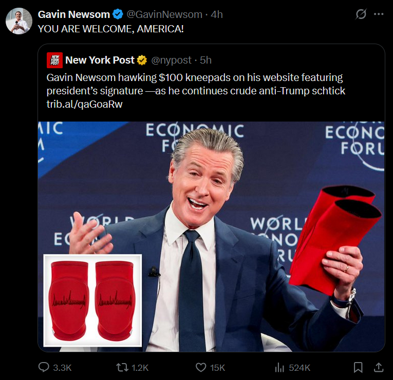Bookmark this post

(358, 368)
